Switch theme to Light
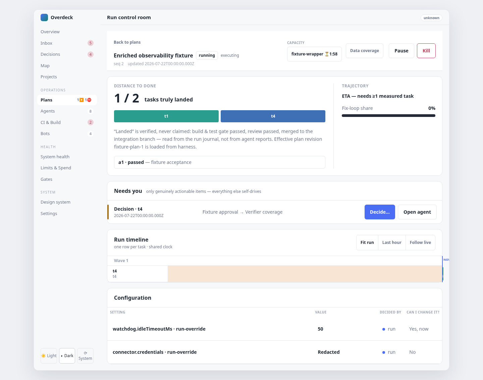 [x=49, y=356]
